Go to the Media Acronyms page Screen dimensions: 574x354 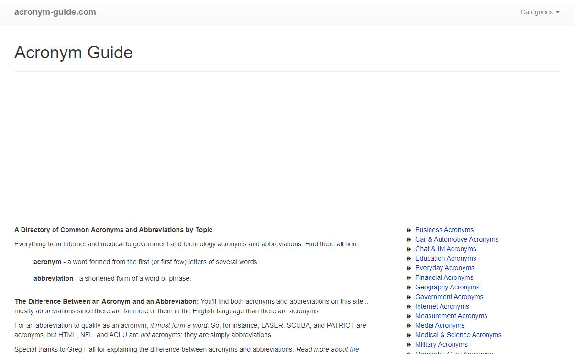[x=440, y=325]
